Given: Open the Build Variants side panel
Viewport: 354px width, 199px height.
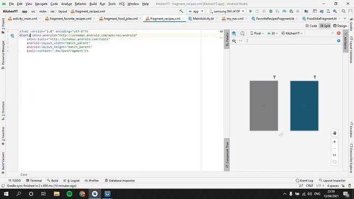Looking at the screenshot, I should (x=3, y=163).
